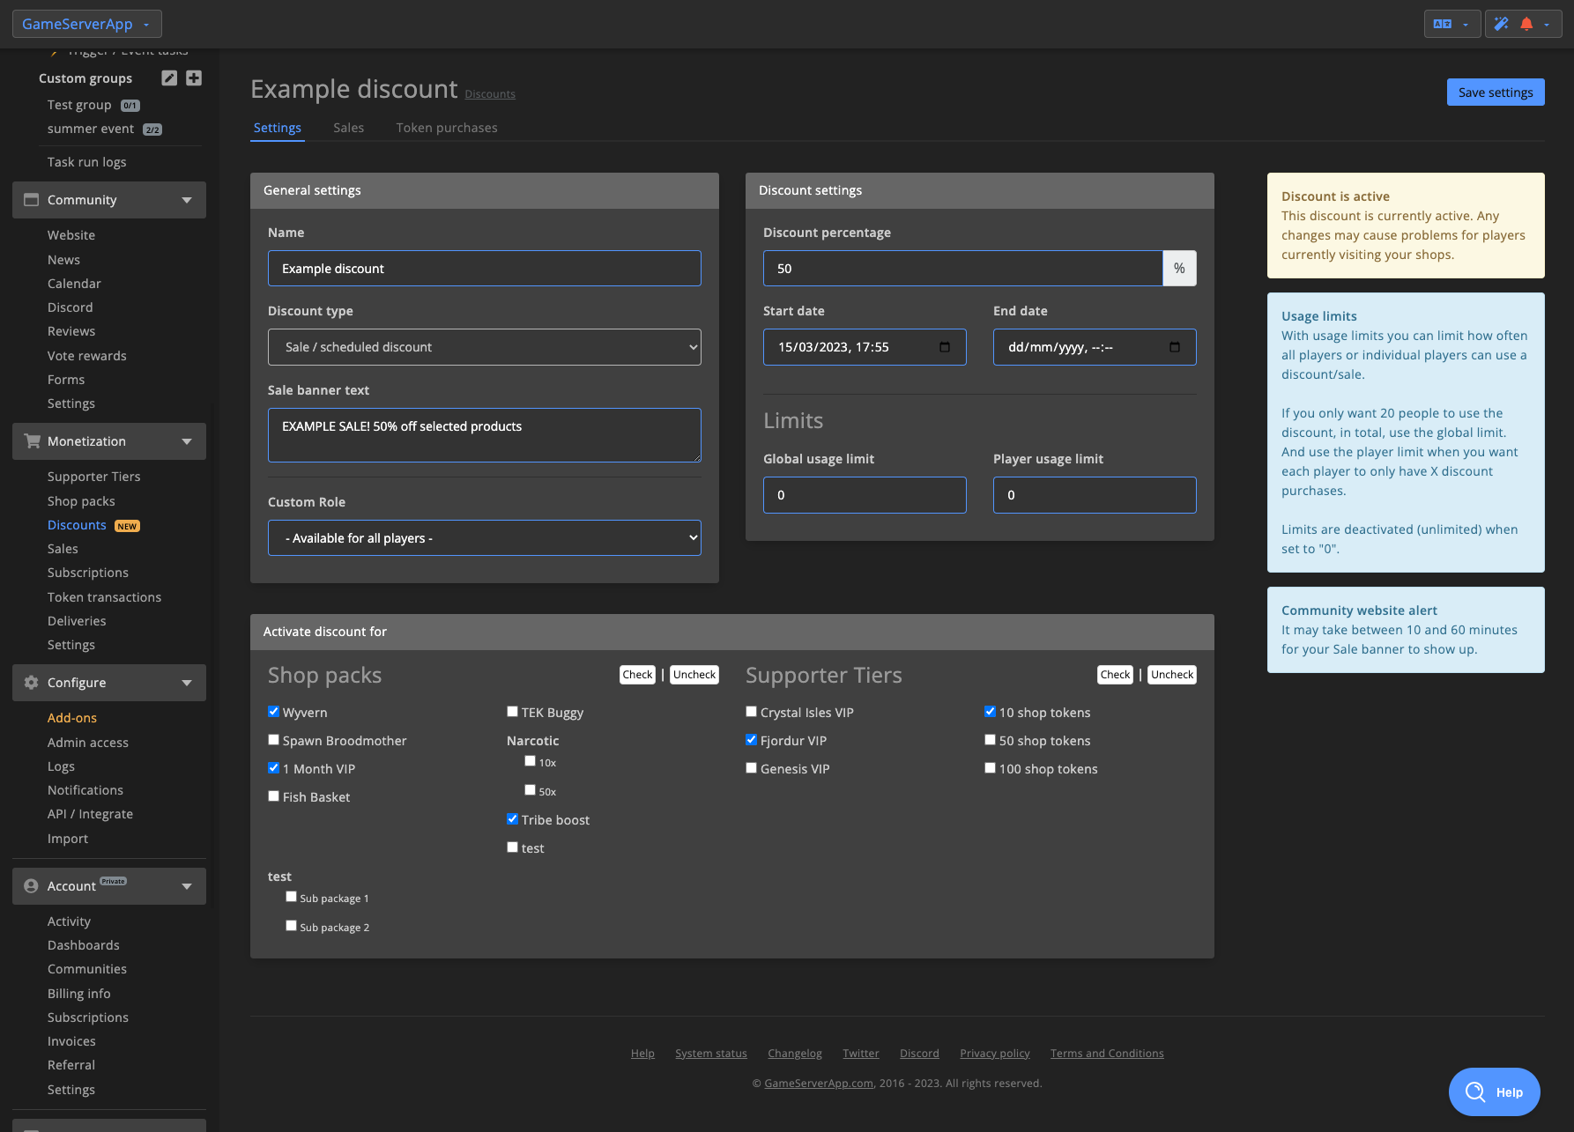Click the Discount percentage input field
This screenshot has height=1132, width=1574.
point(963,269)
